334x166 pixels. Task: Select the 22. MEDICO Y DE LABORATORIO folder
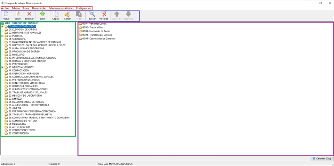25,96
